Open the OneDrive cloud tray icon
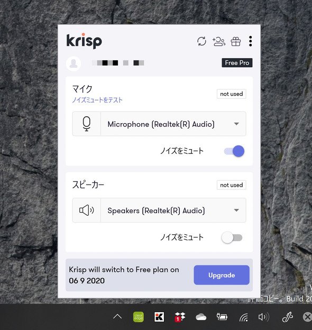312x330 pixels. [201, 317]
